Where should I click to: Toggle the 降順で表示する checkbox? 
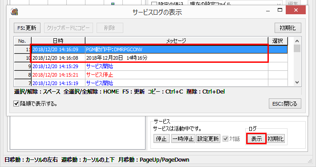point(16,104)
